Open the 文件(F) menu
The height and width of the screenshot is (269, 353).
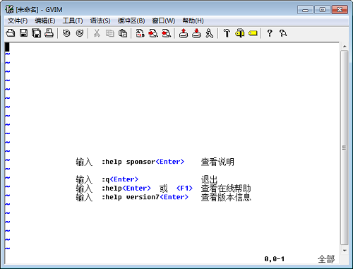pos(18,21)
